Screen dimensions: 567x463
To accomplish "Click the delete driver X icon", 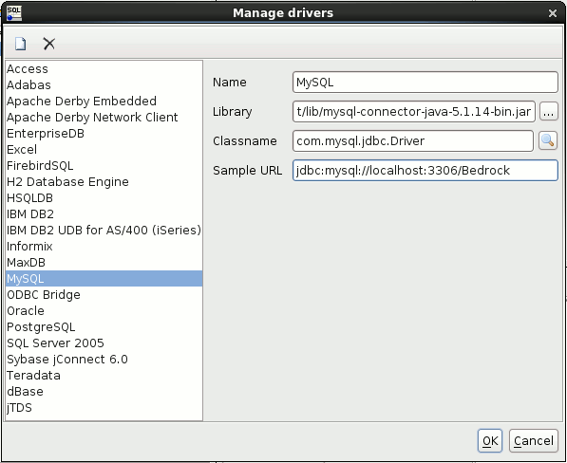I will tap(48, 44).
